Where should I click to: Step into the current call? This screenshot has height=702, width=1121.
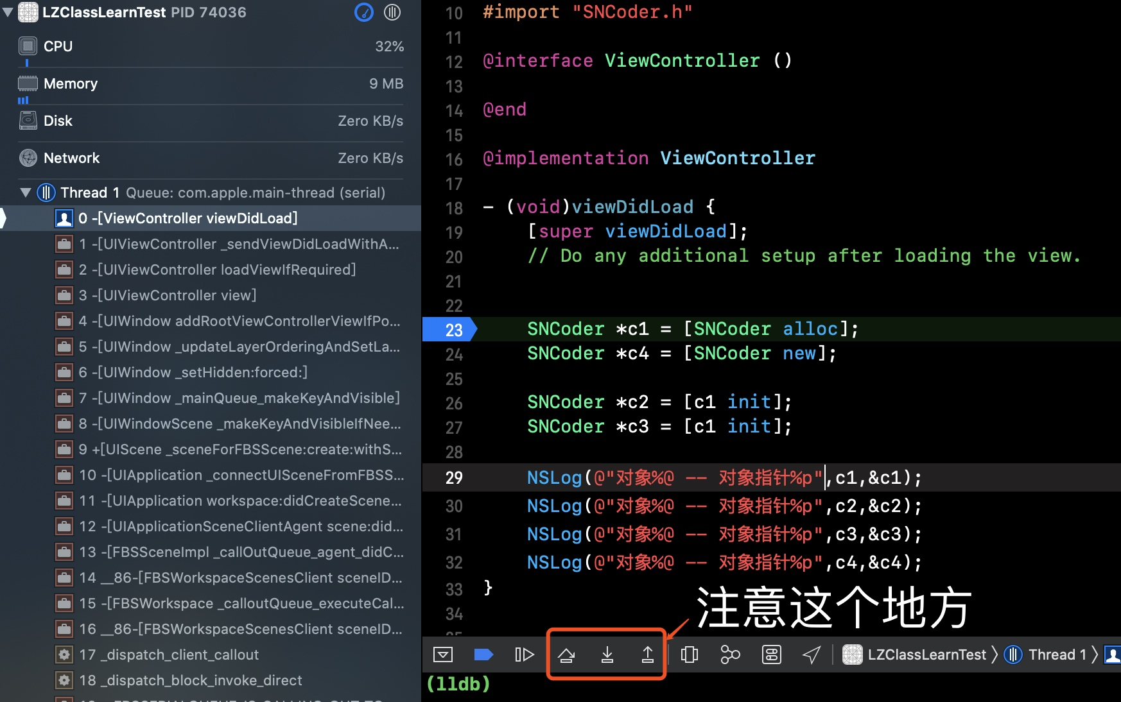[607, 655]
